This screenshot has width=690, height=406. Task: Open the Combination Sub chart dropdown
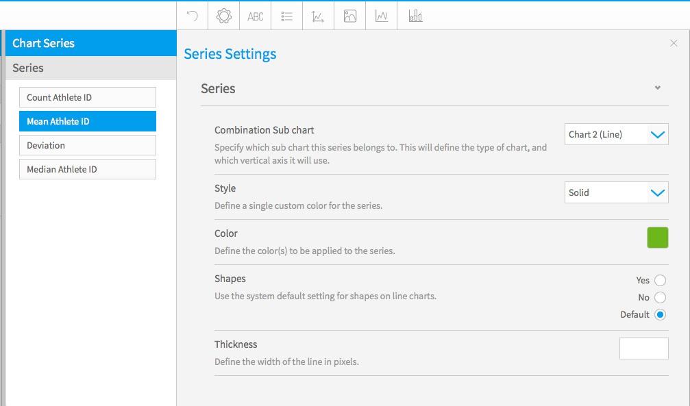(x=616, y=135)
